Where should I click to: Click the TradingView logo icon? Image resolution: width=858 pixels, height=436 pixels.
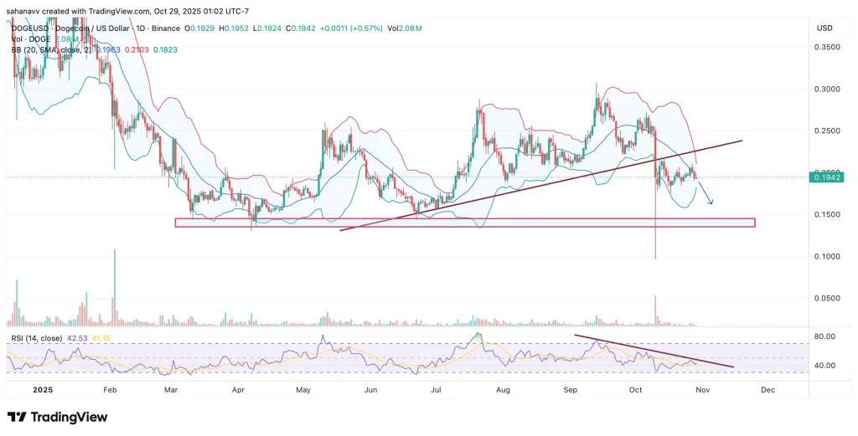[x=18, y=417]
